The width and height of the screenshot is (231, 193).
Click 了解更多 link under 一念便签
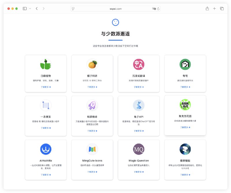pyautogui.click(x=46, y=128)
